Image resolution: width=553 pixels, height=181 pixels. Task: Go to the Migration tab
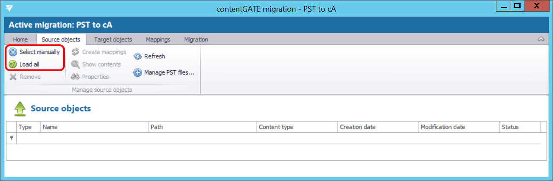point(196,40)
